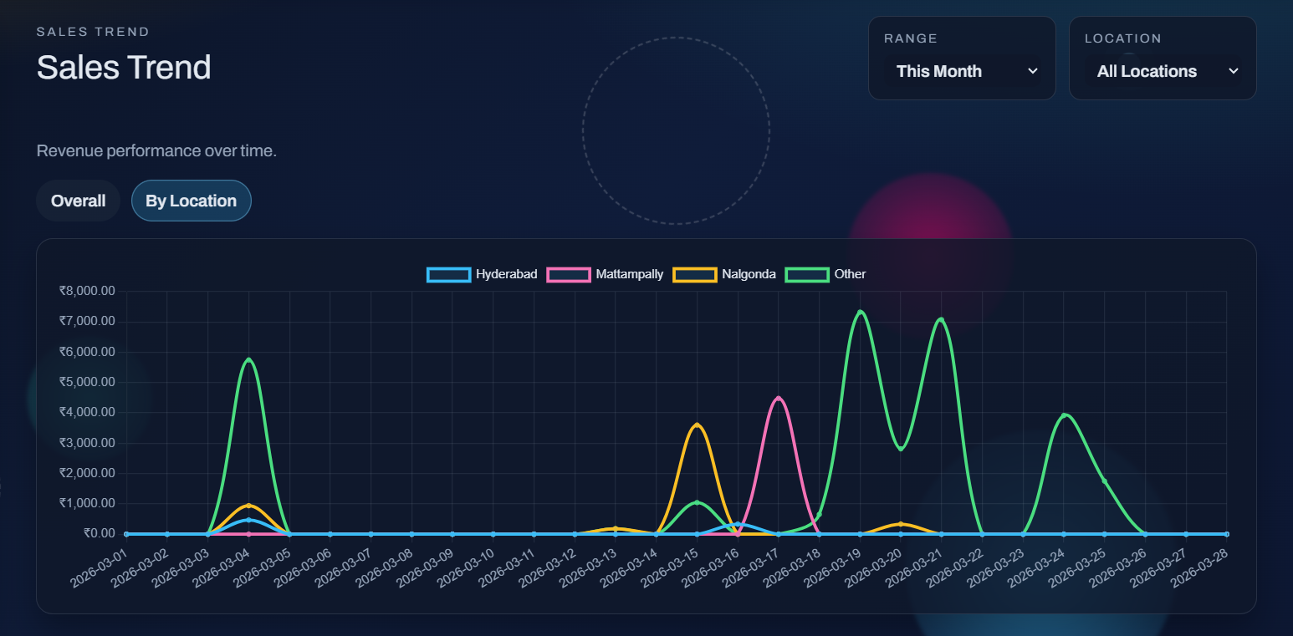Click the ₹8,000.00 y-axis label
1293x636 pixels.
tap(87, 291)
